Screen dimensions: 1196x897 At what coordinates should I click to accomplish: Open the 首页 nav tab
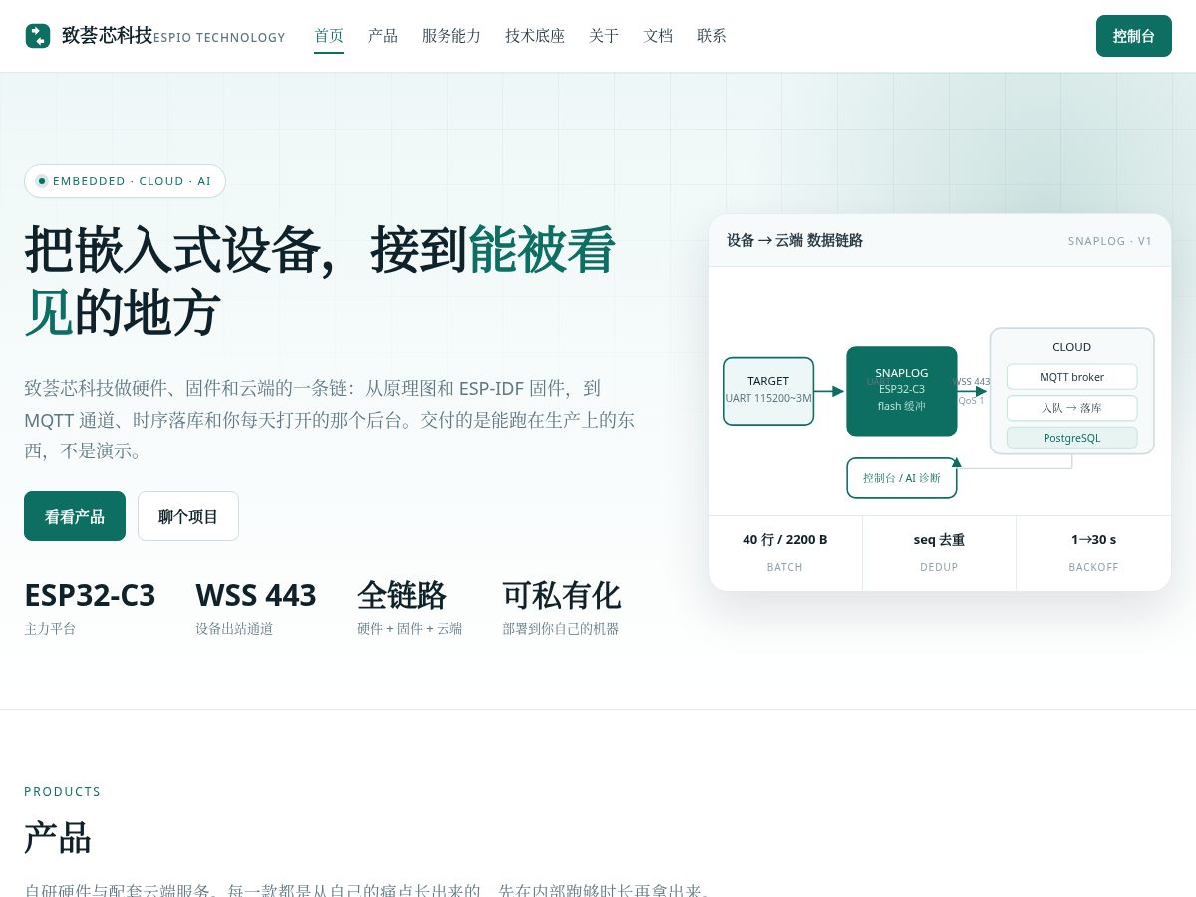coord(329,36)
